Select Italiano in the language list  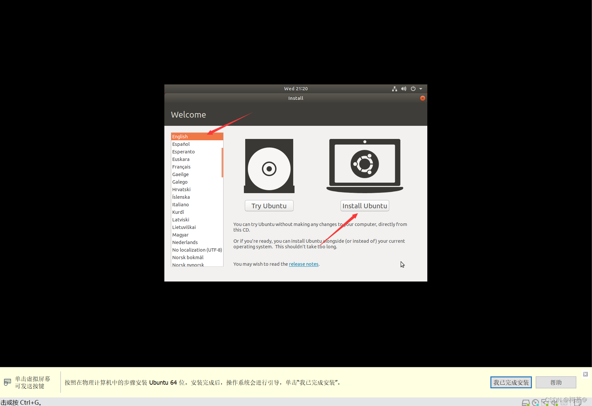tap(197, 205)
